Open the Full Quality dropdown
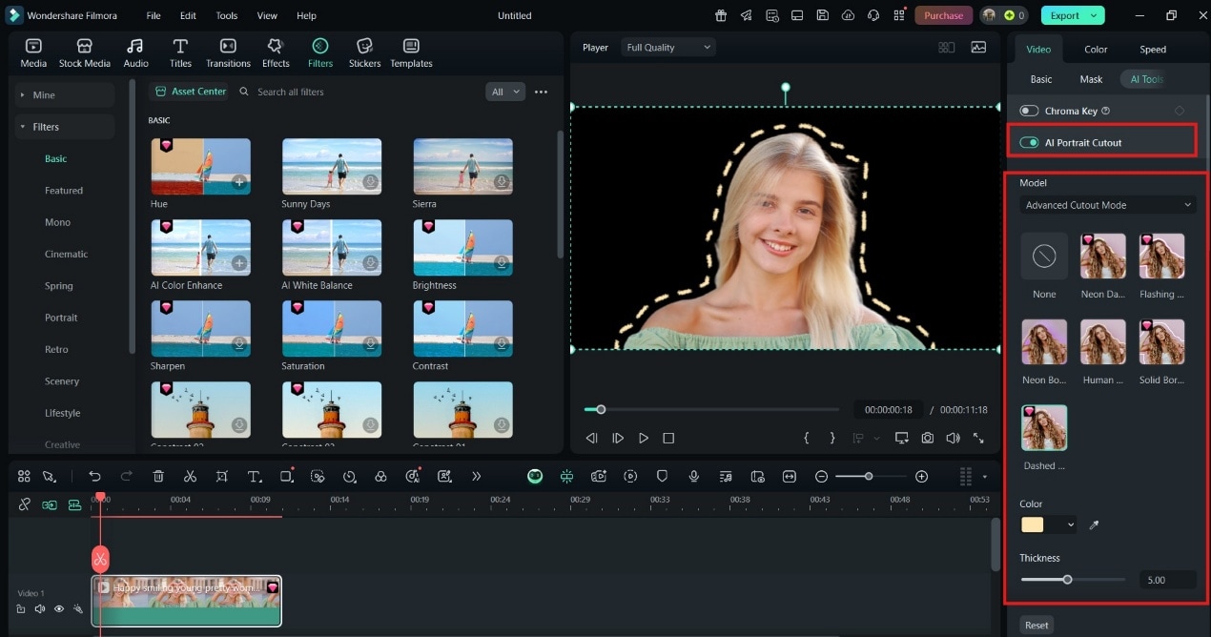 tap(667, 48)
